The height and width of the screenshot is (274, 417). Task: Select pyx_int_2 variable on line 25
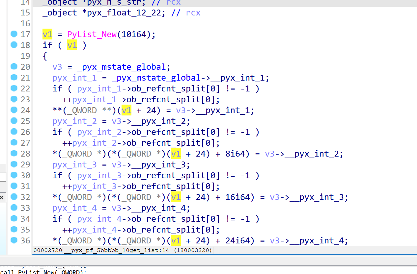click(74, 121)
